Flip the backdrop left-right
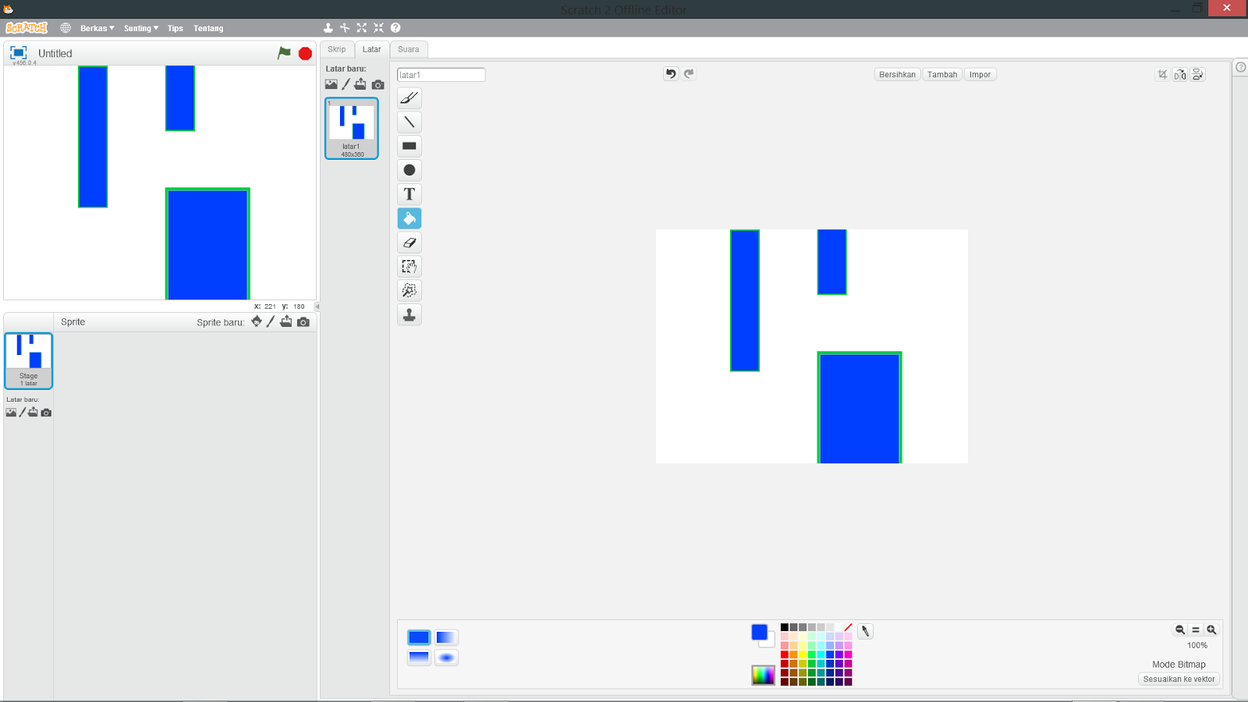Screen dimensions: 1248x702 tap(1179, 74)
